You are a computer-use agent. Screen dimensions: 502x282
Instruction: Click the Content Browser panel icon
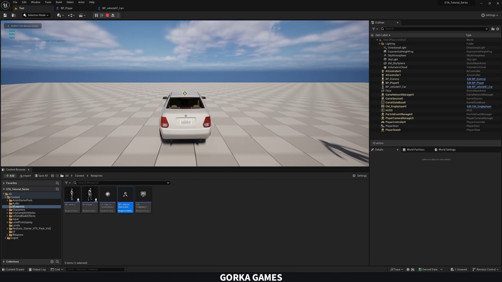point(3,169)
